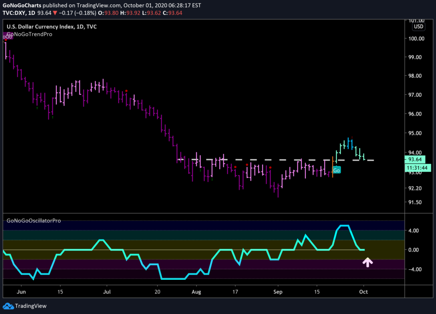Image resolution: width=436 pixels, height=314 pixels.
Task: Click the TradingView cloud logo icon
Action: [x=8, y=306]
